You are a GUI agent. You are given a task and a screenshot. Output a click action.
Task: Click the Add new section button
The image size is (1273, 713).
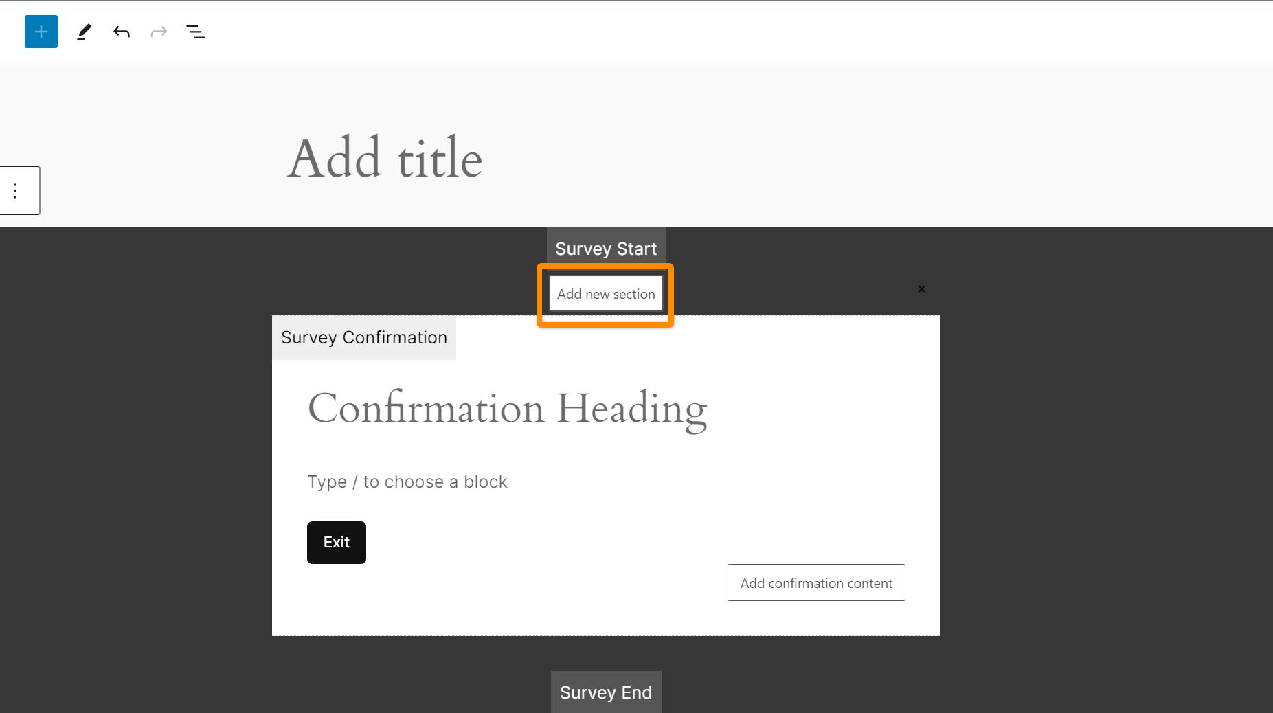606,294
